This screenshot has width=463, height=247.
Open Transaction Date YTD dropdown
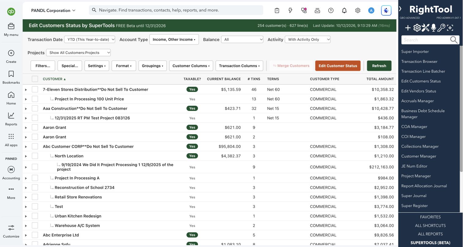coord(89,39)
